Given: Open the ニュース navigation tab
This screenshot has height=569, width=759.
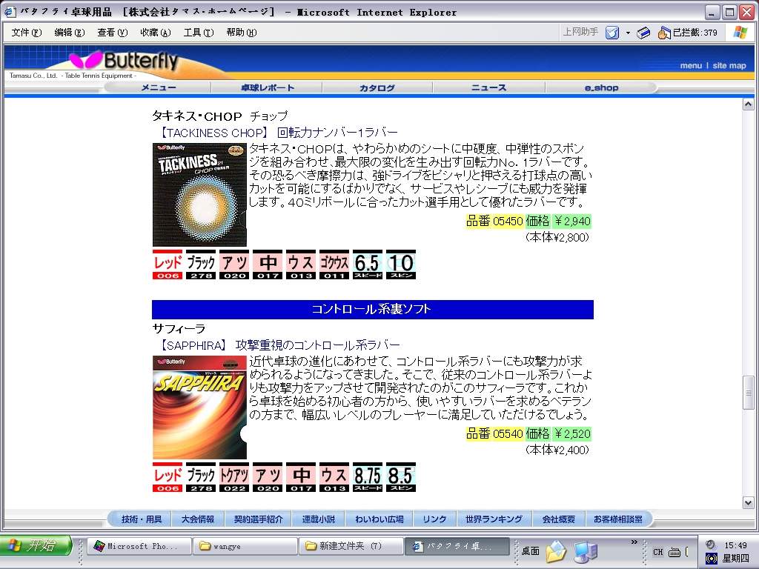Looking at the screenshot, I should [489, 87].
